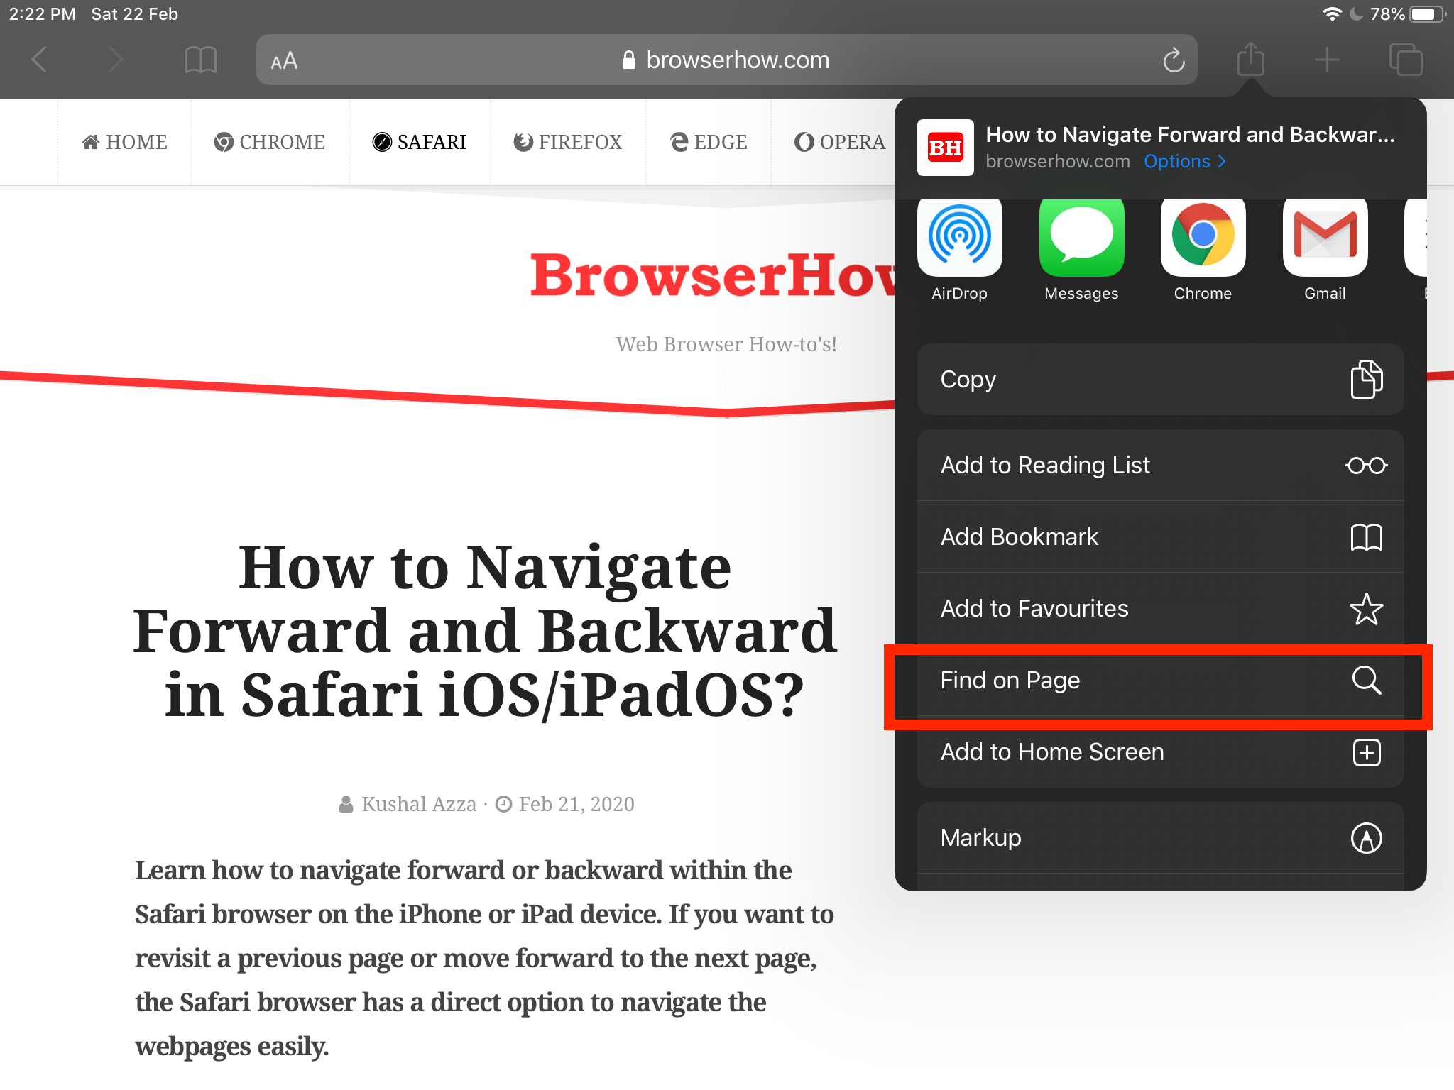Click the Web Browser How-to's! tagline
The image size is (1454, 1090).
point(726,344)
